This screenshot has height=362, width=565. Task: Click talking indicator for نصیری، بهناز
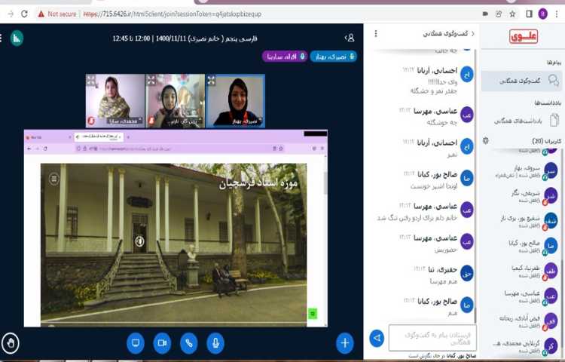point(333,57)
